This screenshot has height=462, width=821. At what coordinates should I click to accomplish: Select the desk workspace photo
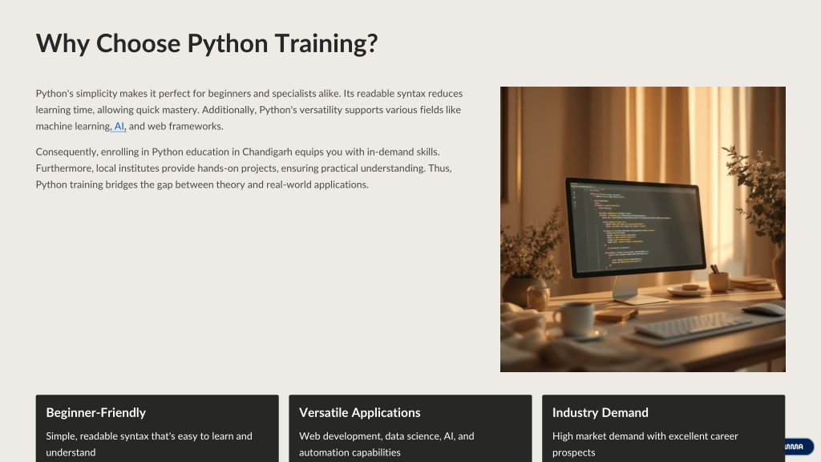[x=642, y=229]
